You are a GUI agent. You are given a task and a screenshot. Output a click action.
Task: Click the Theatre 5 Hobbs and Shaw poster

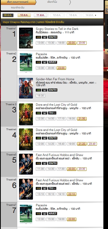coord(26,164)
